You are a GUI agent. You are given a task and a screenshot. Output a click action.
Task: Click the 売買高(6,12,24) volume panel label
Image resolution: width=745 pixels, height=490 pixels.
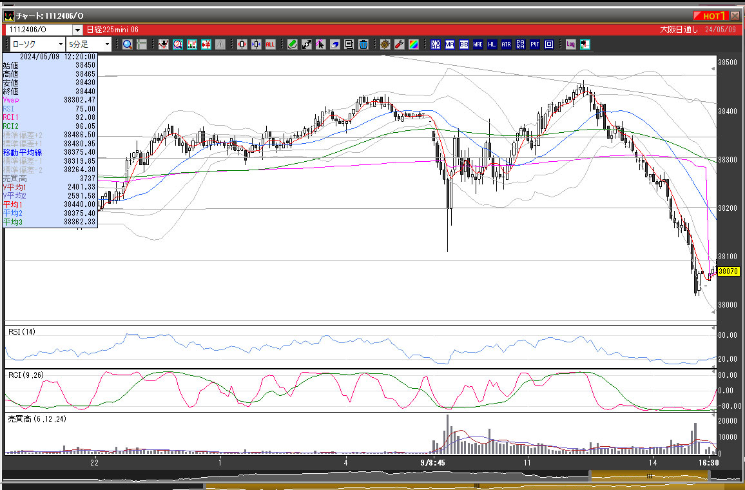pyautogui.click(x=37, y=418)
